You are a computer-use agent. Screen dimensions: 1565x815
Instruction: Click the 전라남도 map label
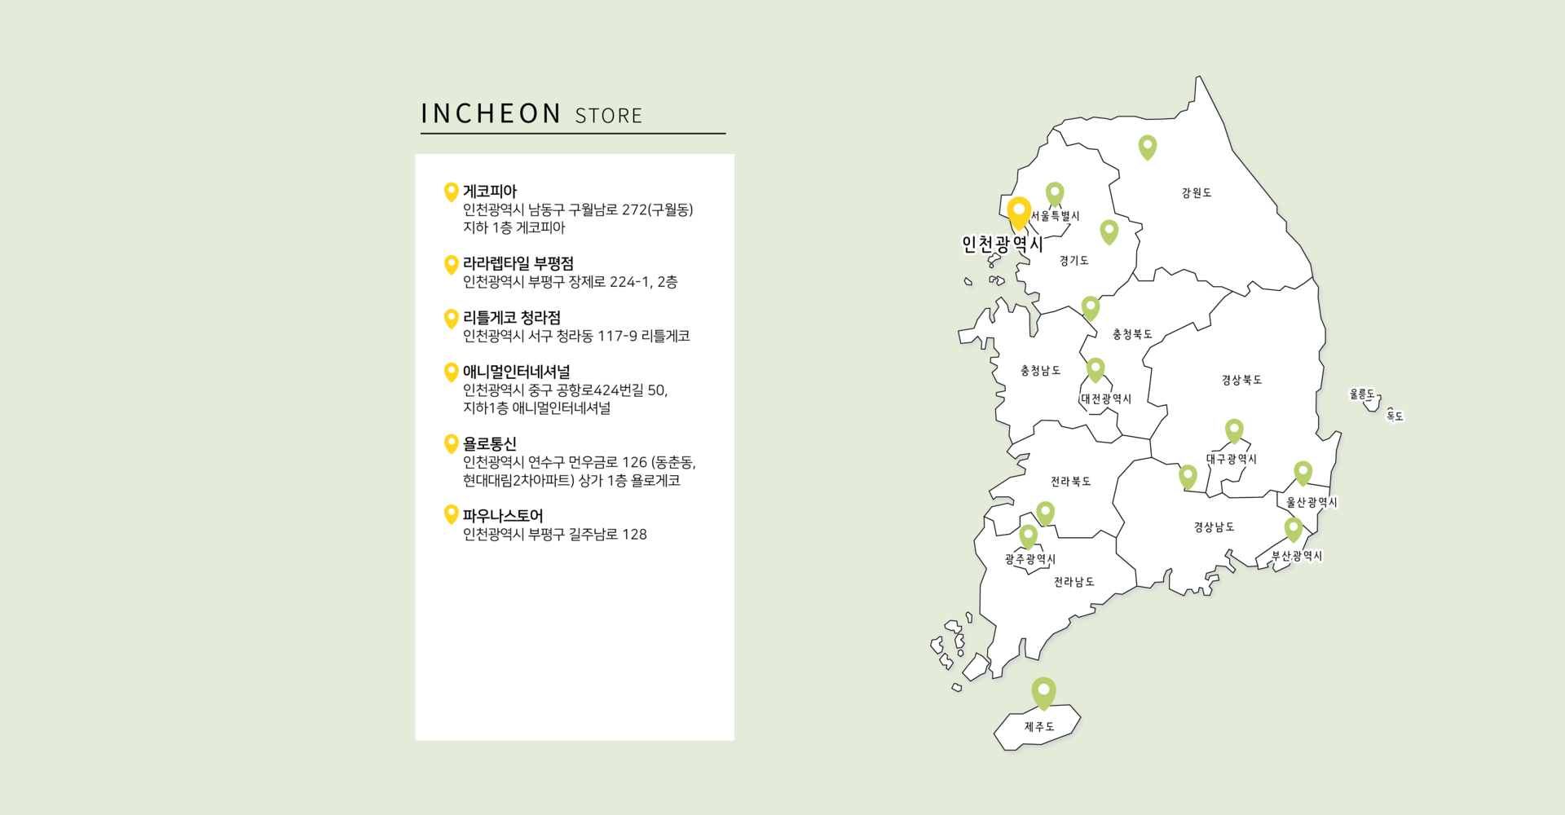coord(1073,582)
